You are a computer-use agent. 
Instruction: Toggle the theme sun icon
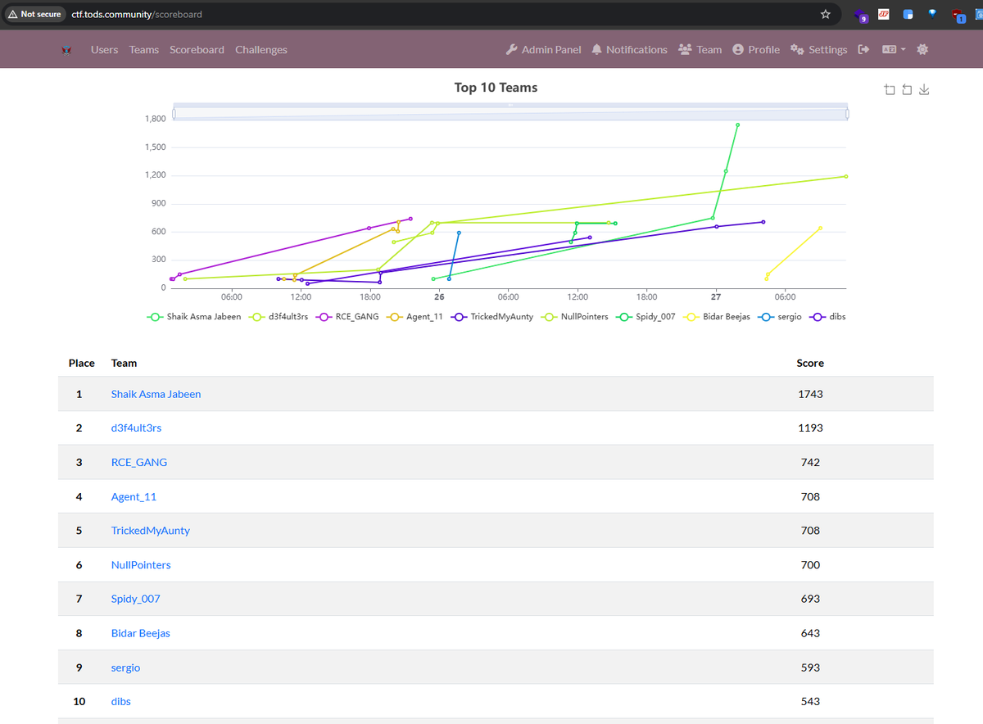click(922, 50)
